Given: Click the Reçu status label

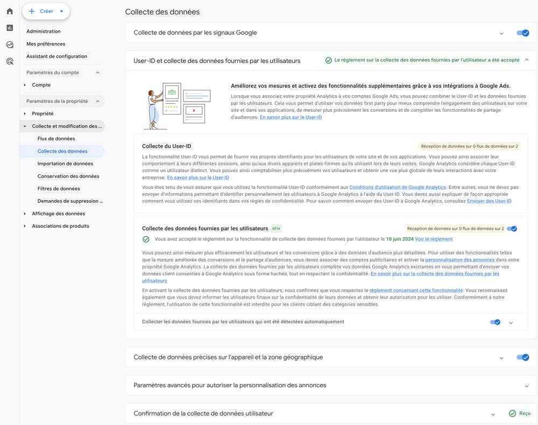Looking at the screenshot, I should (525, 413).
